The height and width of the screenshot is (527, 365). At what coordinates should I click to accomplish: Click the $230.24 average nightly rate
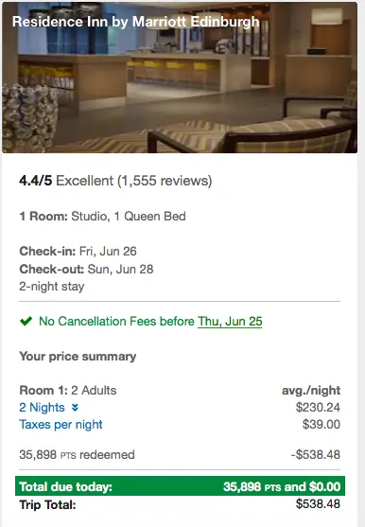pos(318,408)
